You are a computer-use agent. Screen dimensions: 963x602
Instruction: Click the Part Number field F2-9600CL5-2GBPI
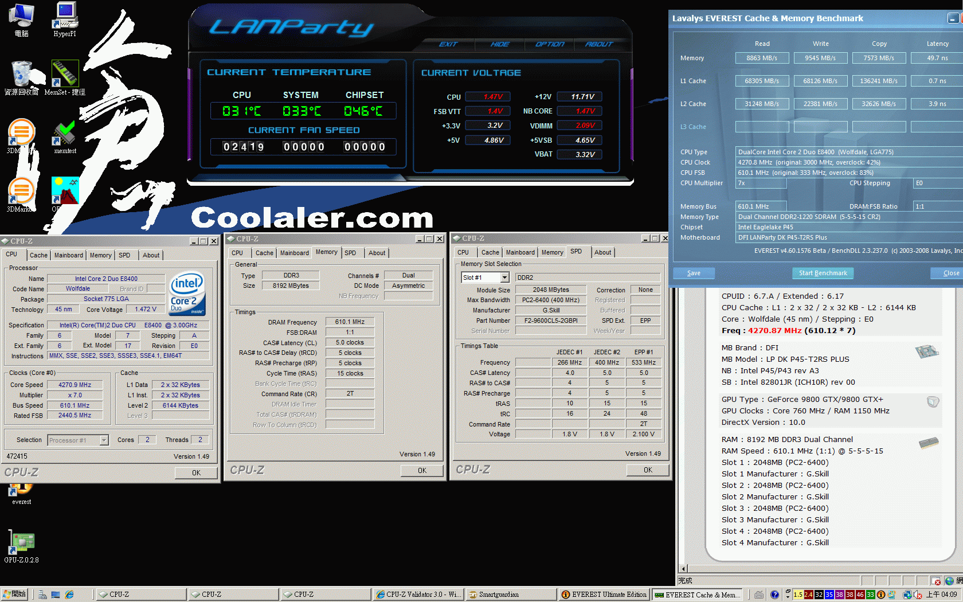pyautogui.click(x=551, y=320)
